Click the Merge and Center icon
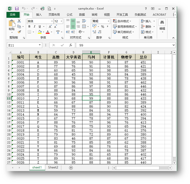Screen dimensions: 190x184 click(84, 27)
